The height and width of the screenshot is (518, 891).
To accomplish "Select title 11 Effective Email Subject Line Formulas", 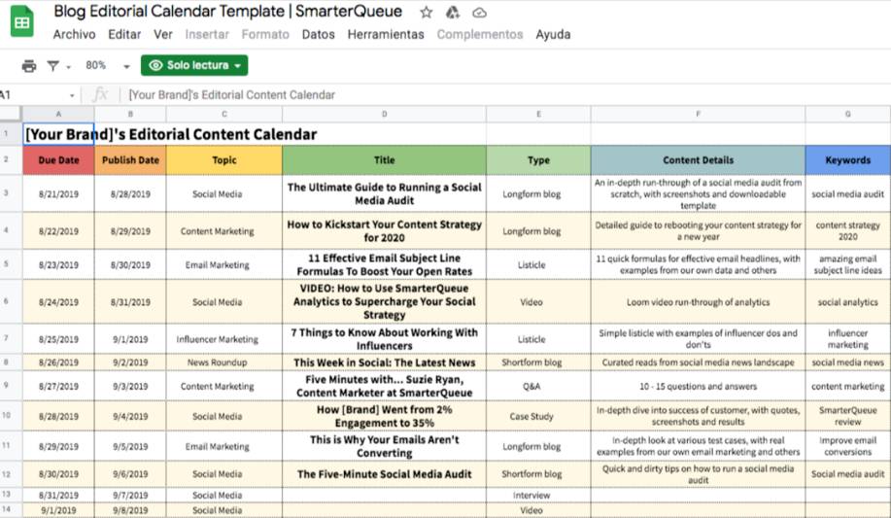I will point(384,264).
